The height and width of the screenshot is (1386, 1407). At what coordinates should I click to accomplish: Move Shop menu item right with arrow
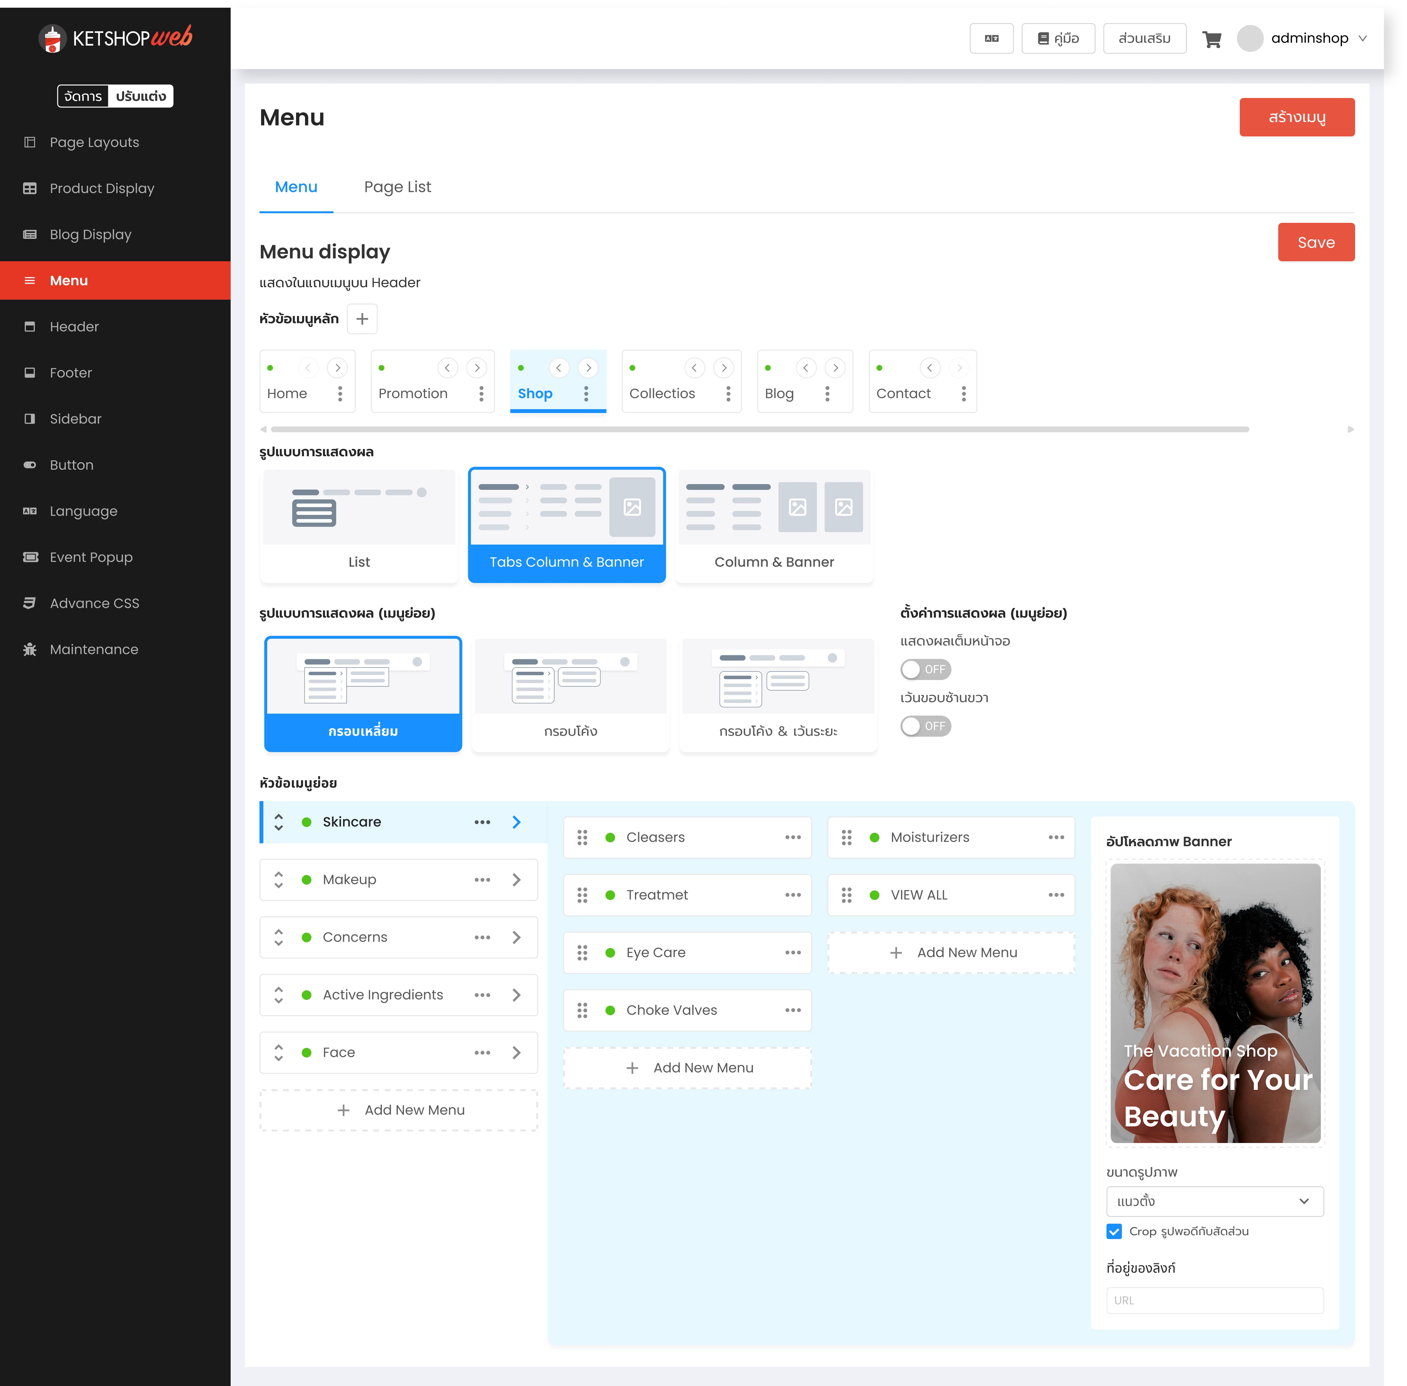[588, 368]
